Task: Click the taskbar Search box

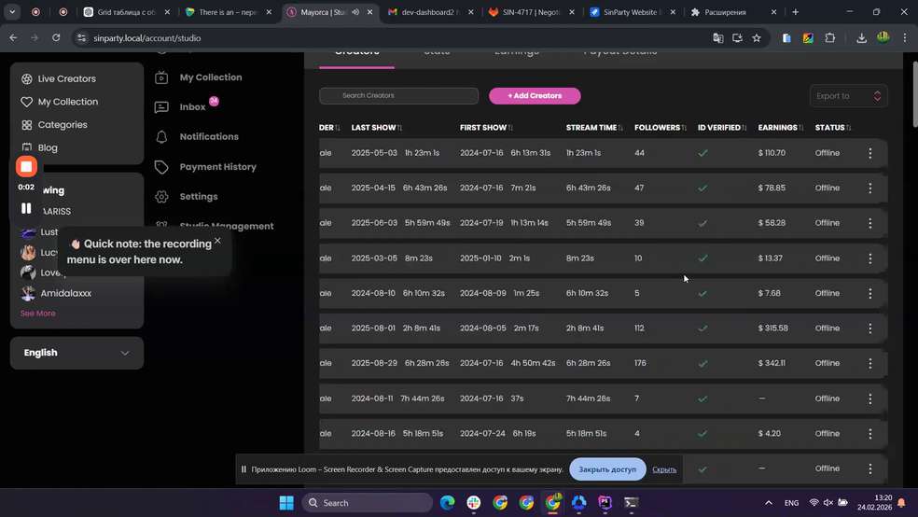Action: point(367,503)
